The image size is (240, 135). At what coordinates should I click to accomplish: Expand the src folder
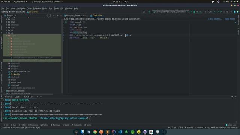(7, 33)
